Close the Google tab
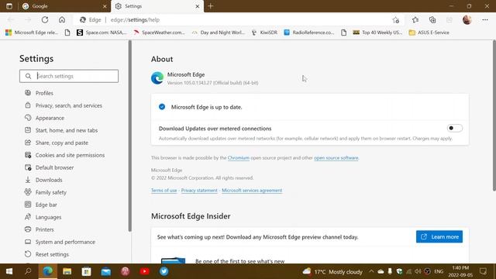Image resolution: width=496 pixels, height=279 pixels. pos(105,6)
